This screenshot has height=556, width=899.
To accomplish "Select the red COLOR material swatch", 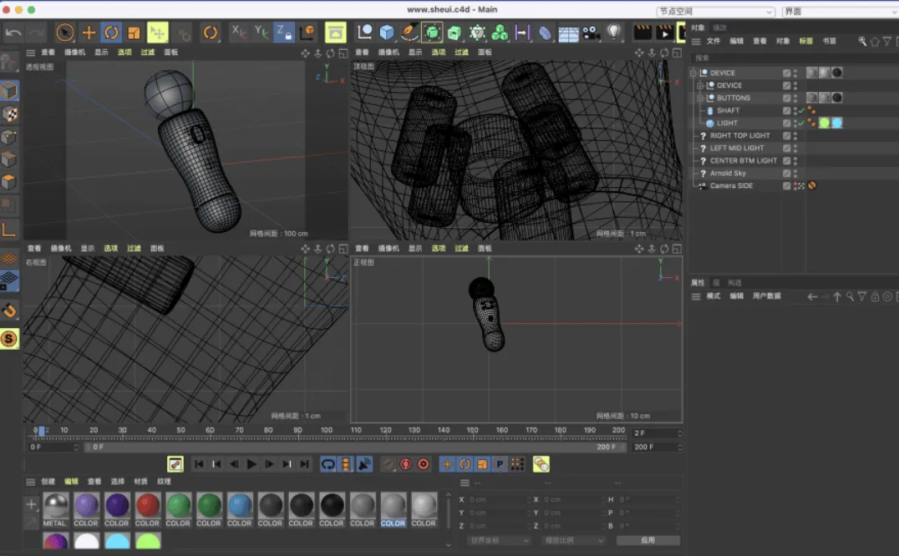I will pos(147,506).
